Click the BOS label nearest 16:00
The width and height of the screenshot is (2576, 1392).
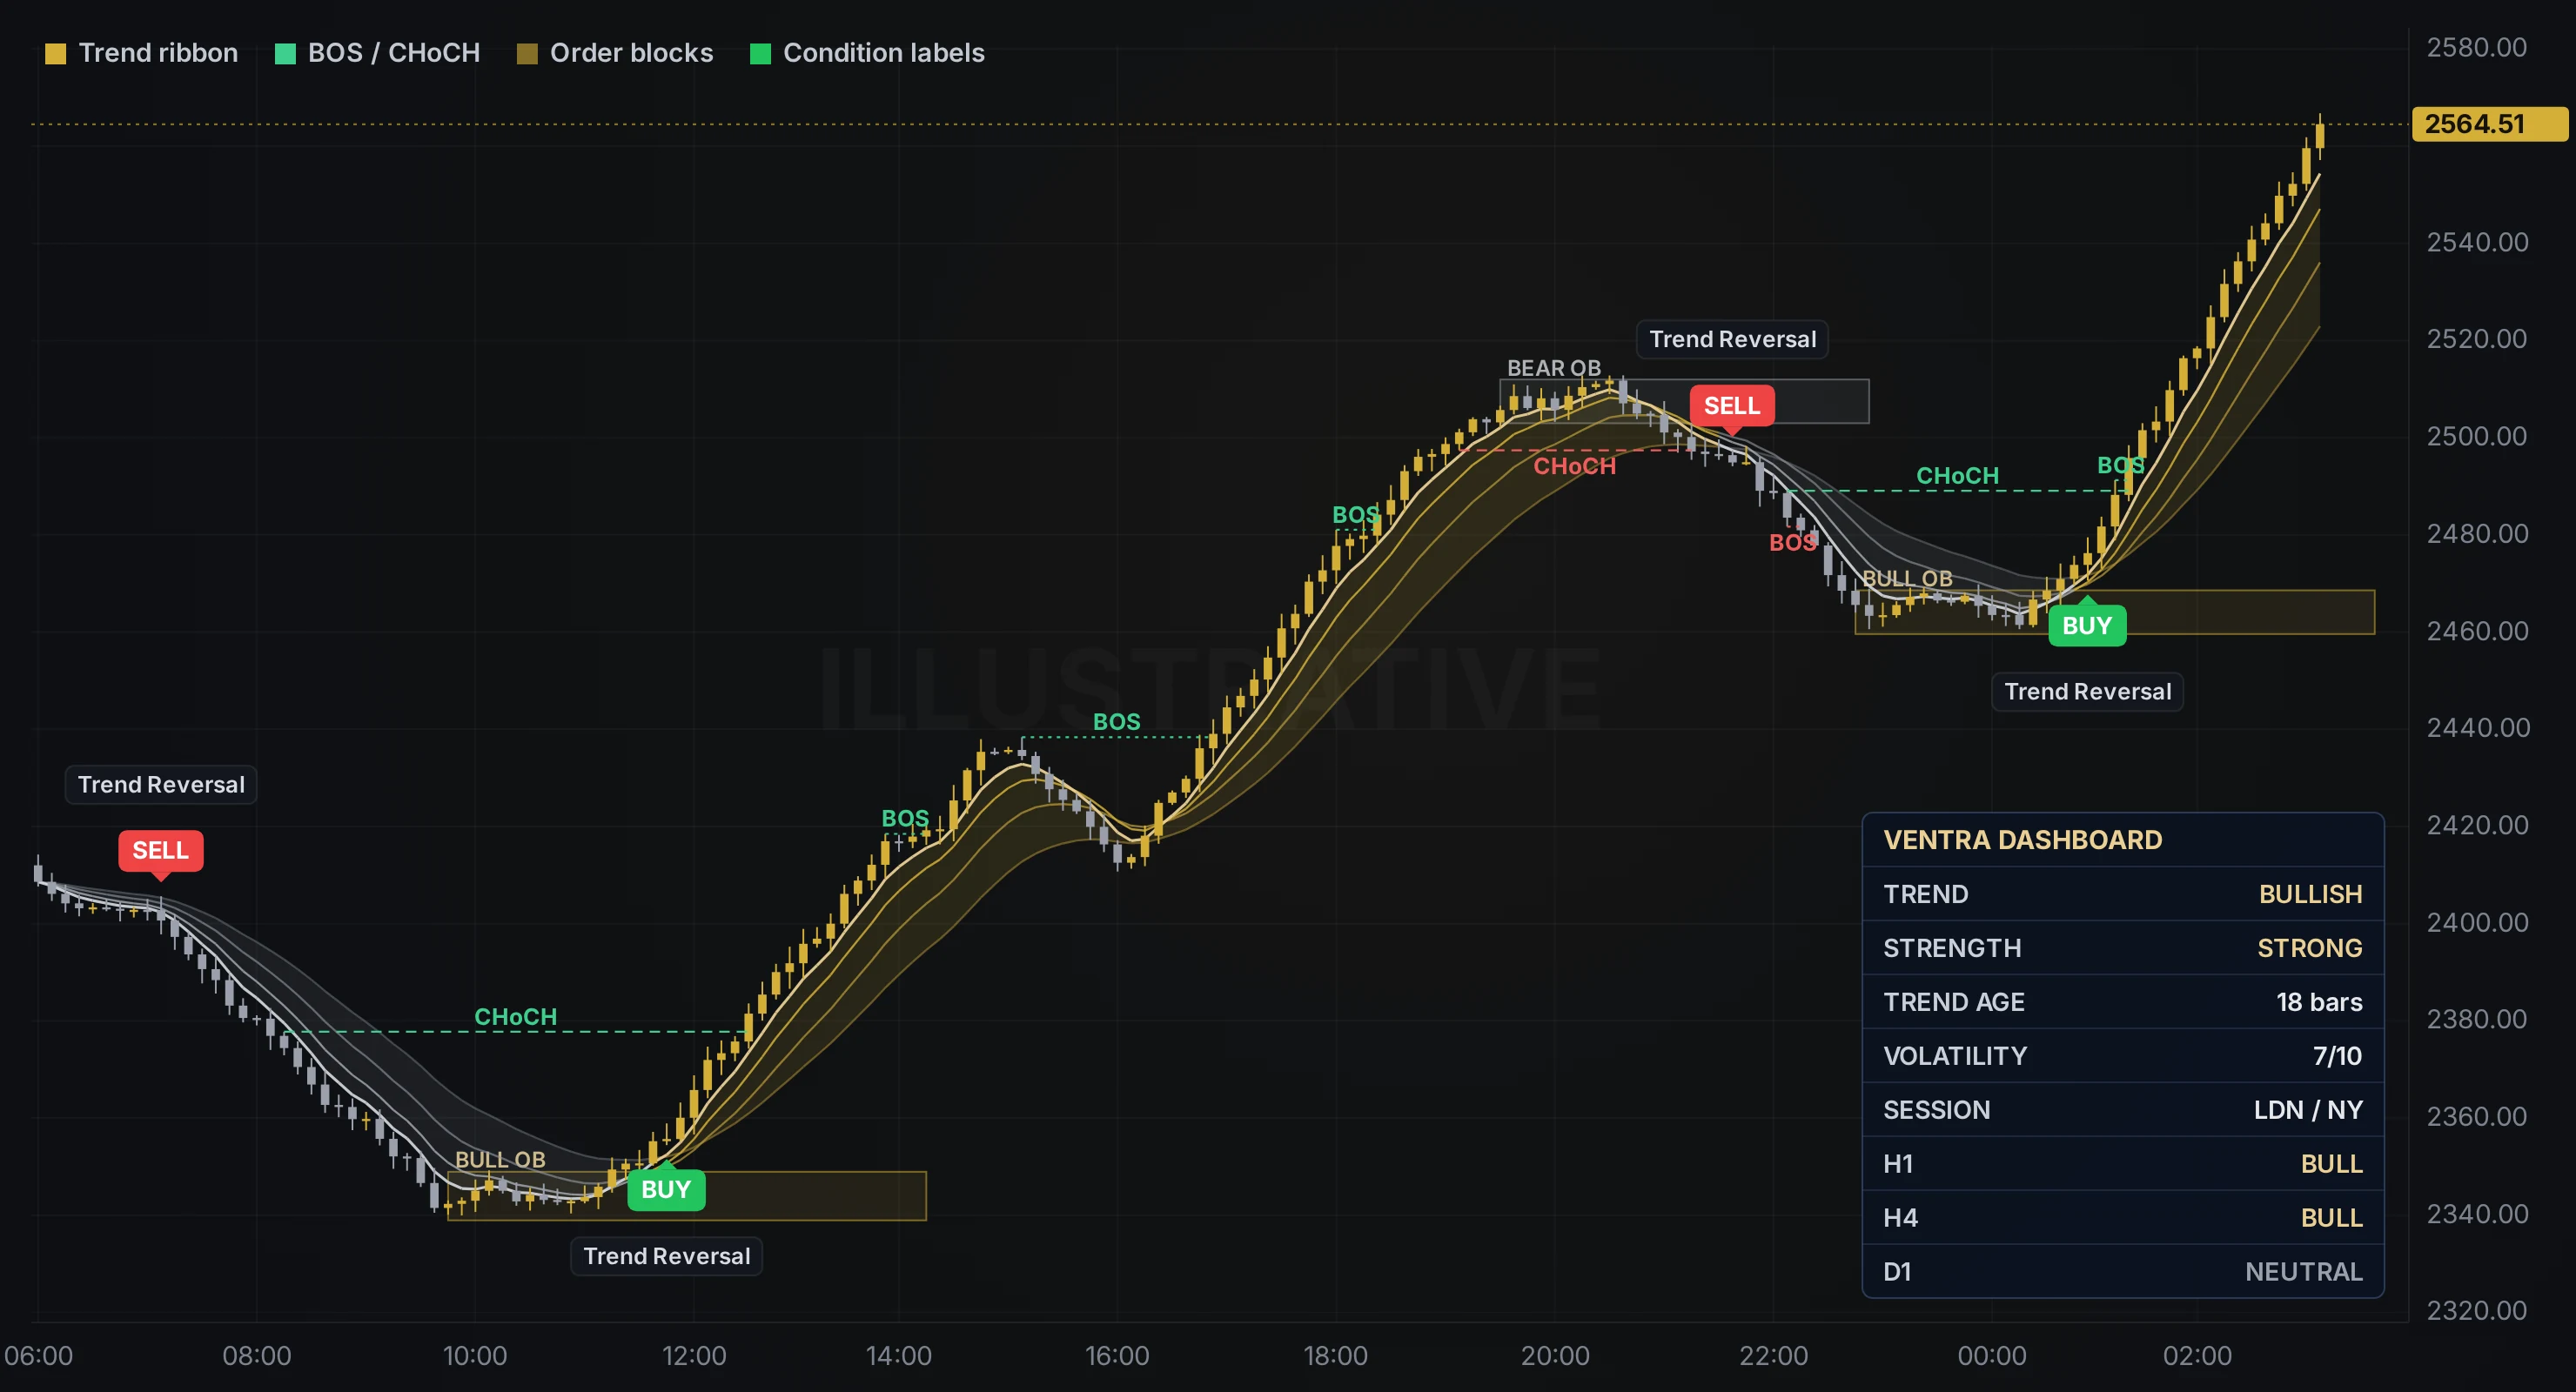1116,722
